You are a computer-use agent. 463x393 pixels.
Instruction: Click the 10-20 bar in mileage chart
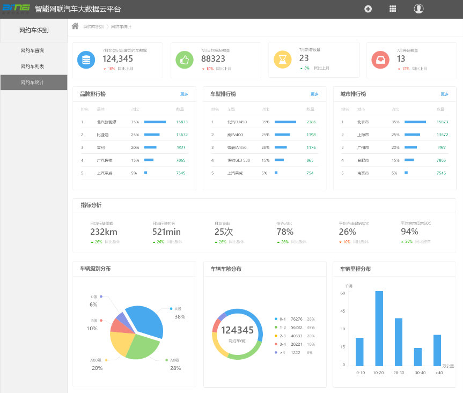tap(379, 328)
